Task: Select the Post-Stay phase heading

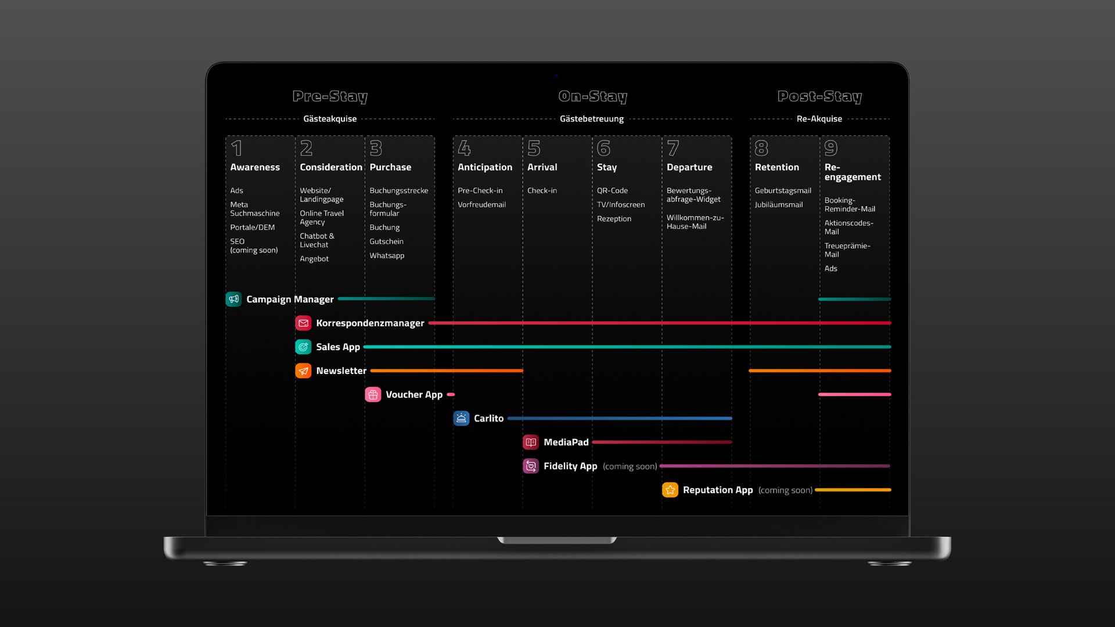Action: pos(819,96)
